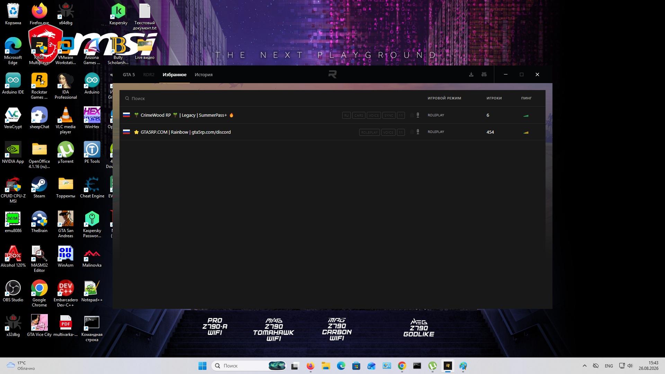This screenshot has width=665, height=374.
Task: Click the ROLEPLAY tag on GTA5RP.COM
Action: click(x=370, y=132)
